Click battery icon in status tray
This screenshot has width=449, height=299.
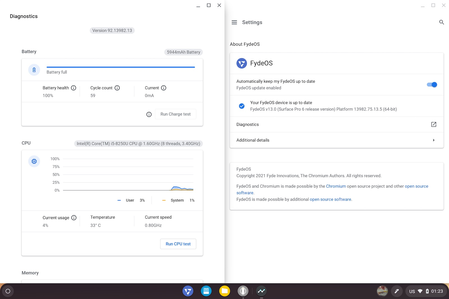(x=427, y=291)
